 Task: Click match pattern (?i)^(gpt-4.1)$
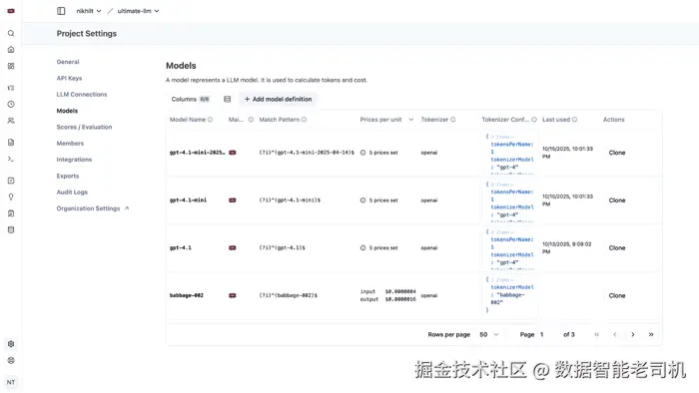pos(283,248)
